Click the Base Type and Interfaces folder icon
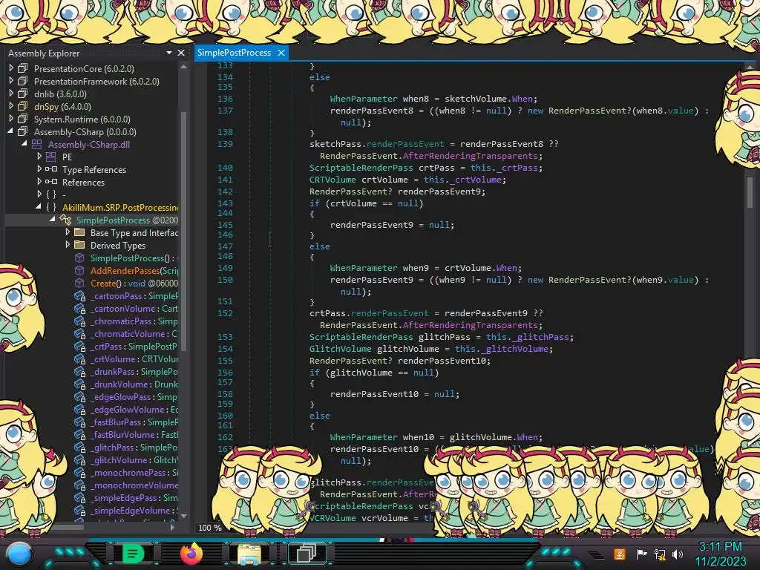Viewport: 760px width, 570px height. [79, 232]
